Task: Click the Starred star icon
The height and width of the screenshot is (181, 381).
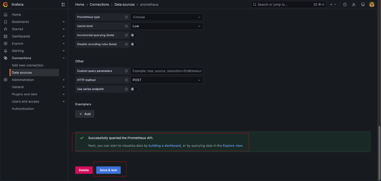Action: point(5,29)
